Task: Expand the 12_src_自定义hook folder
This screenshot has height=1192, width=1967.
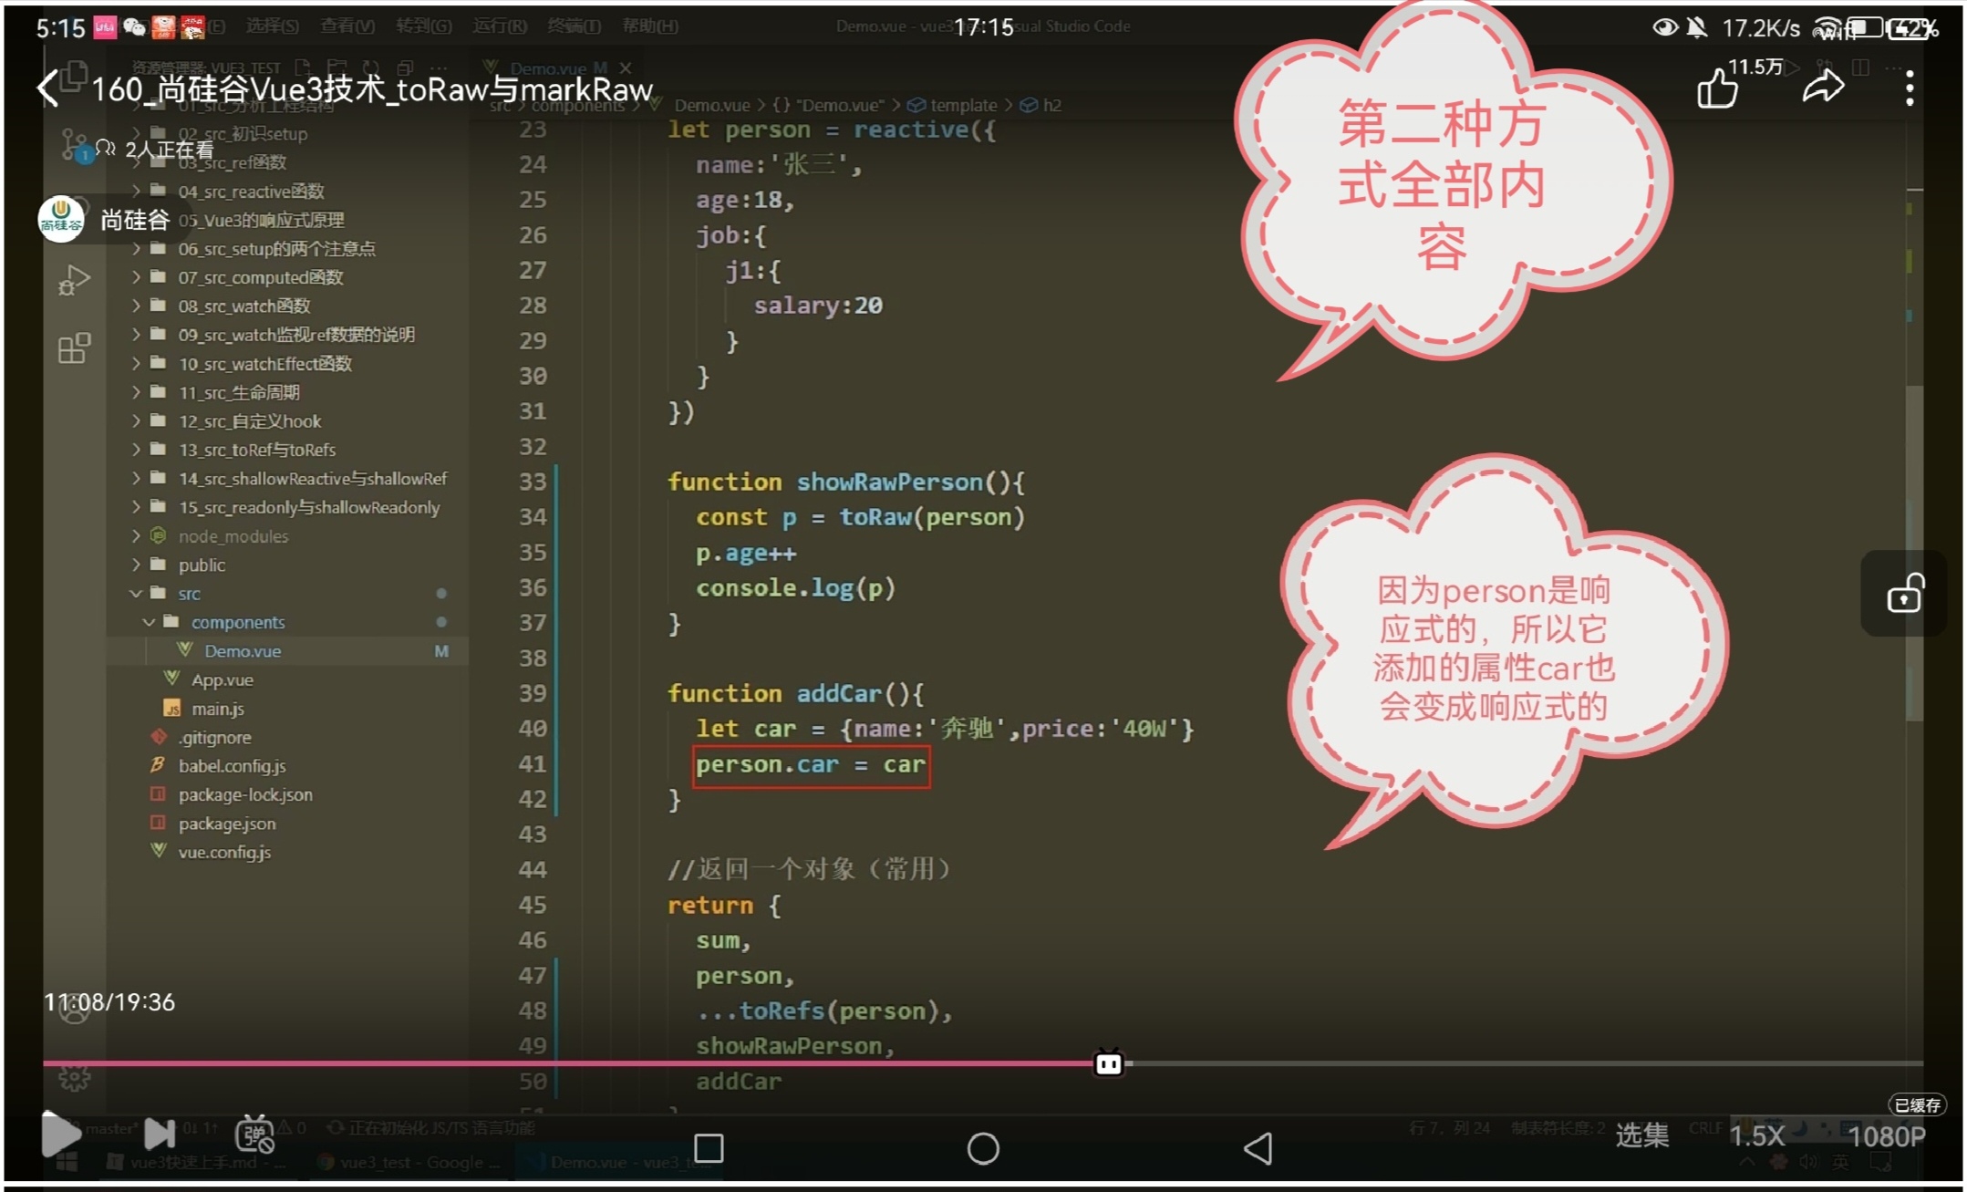Action: pyautogui.click(x=250, y=421)
